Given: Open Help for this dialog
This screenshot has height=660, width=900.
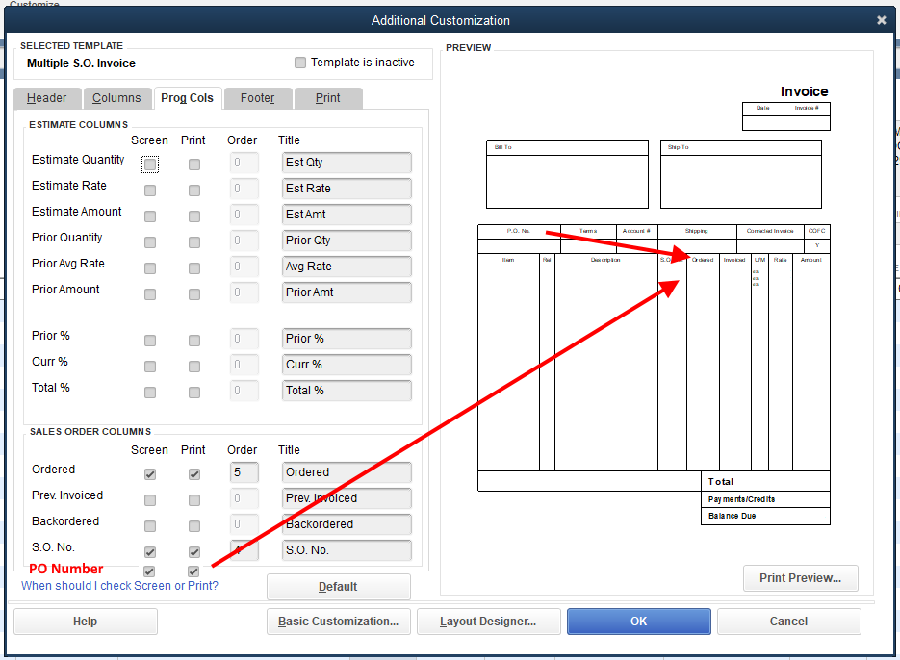Looking at the screenshot, I should [x=85, y=621].
